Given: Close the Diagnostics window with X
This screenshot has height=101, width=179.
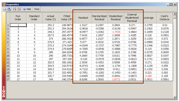Looking at the screenshot, I should (175, 4).
